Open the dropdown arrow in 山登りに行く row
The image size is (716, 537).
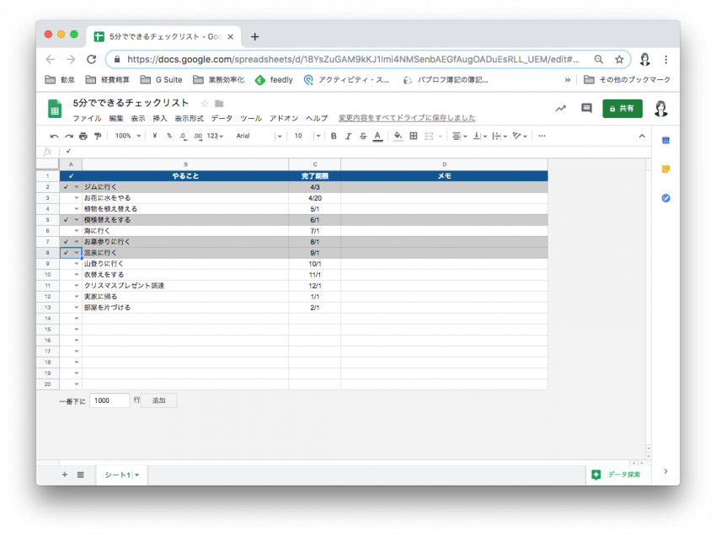[77, 264]
